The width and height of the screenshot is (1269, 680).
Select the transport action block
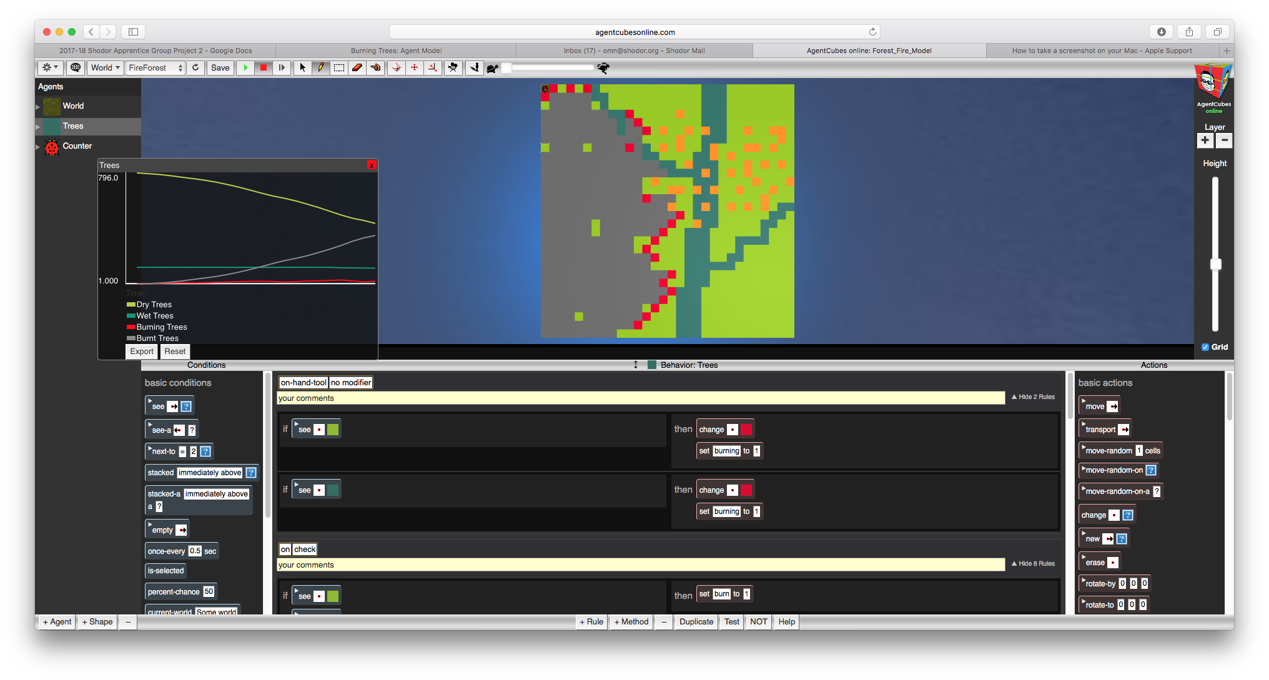[x=1105, y=429]
